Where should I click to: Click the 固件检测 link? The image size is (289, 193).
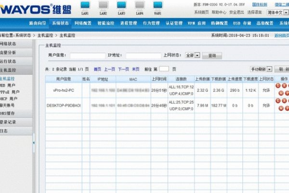pos(260,4)
